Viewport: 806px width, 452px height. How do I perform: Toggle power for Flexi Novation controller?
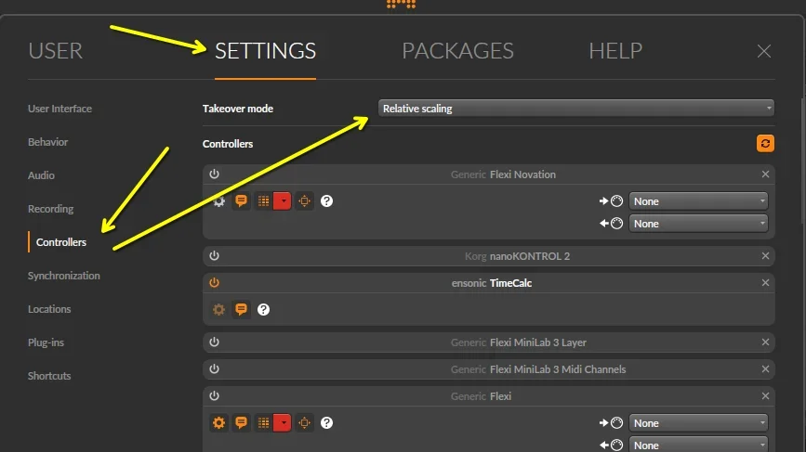214,174
